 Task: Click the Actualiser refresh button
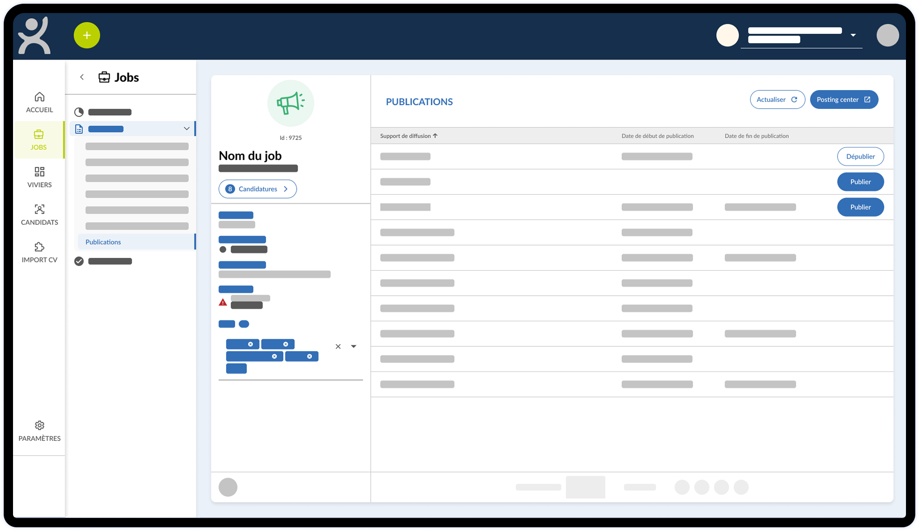[x=777, y=100]
